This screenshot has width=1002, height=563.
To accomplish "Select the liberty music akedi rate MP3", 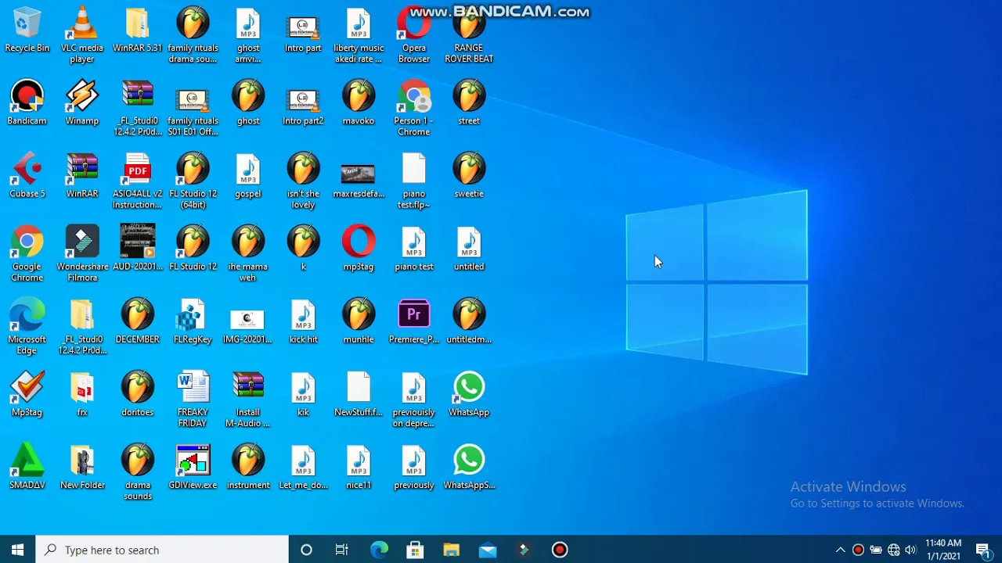I will (x=359, y=35).
